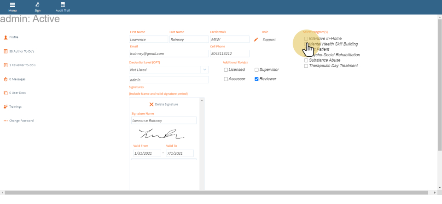Tick the Therapeutic Day Treatment checkbox
The height and width of the screenshot is (204, 442).
[306, 66]
